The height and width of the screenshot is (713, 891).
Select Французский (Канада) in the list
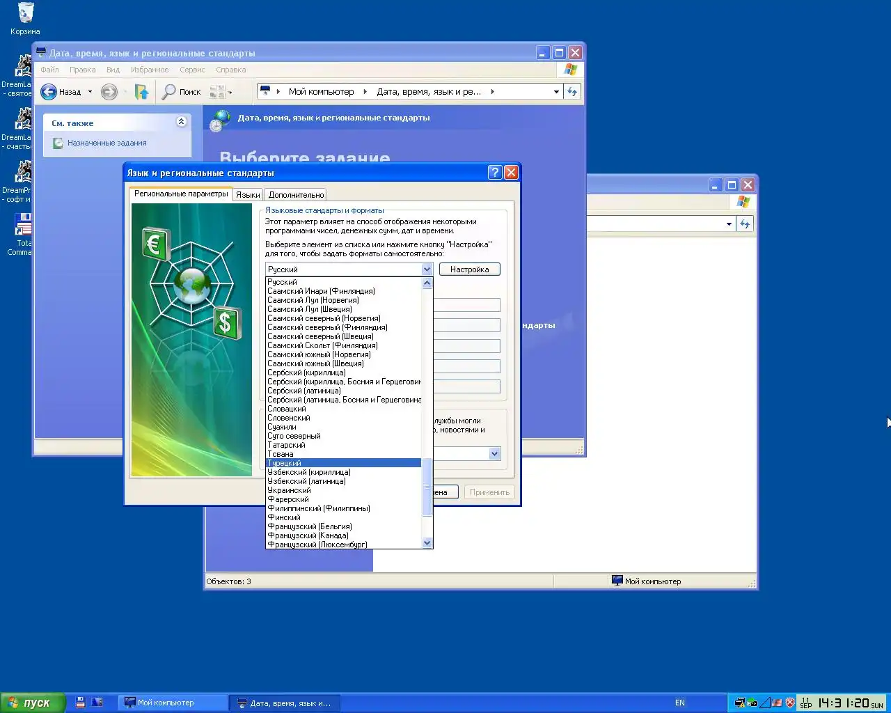pos(344,535)
